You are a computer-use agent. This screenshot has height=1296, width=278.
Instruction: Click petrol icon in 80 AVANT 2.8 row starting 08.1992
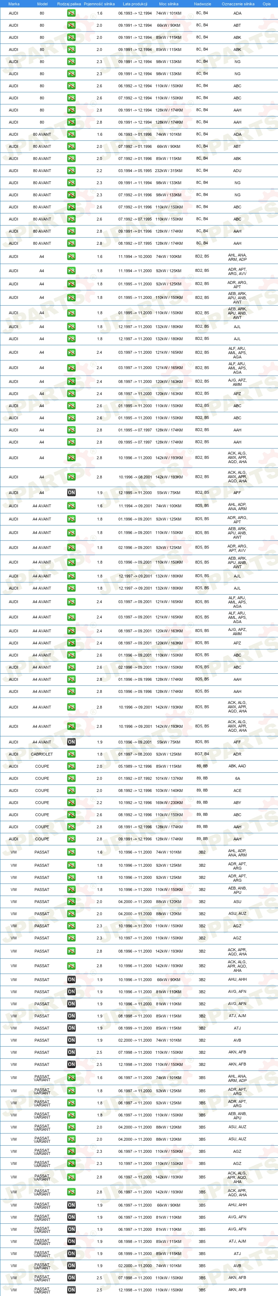pyautogui.click(x=71, y=244)
